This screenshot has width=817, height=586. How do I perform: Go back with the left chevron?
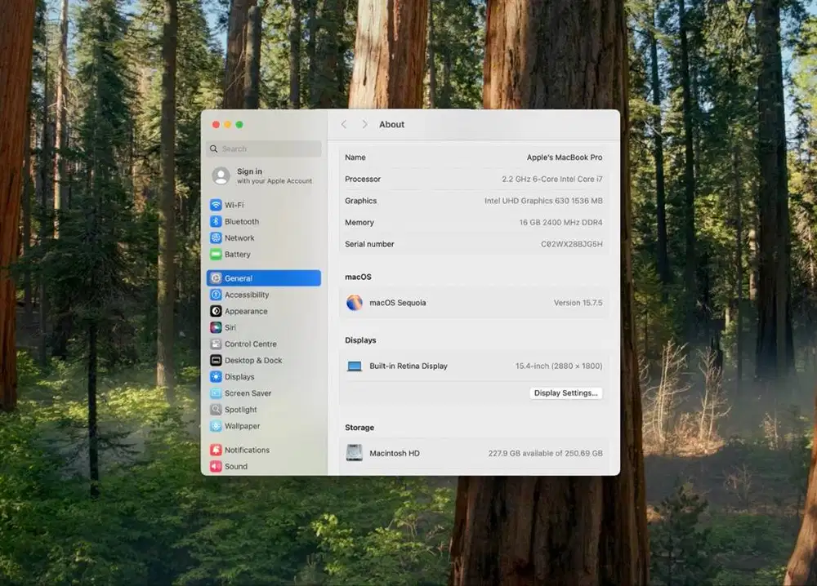point(344,124)
